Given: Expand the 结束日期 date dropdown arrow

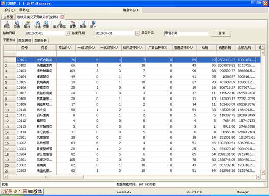Looking at the screenshot, I should [x=137, y=33].
